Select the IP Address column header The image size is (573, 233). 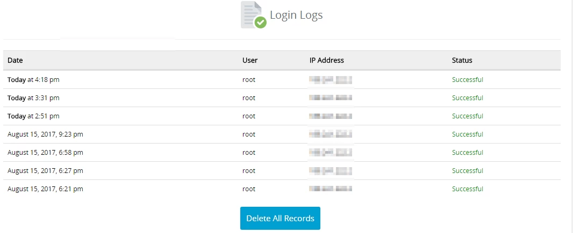326,61
